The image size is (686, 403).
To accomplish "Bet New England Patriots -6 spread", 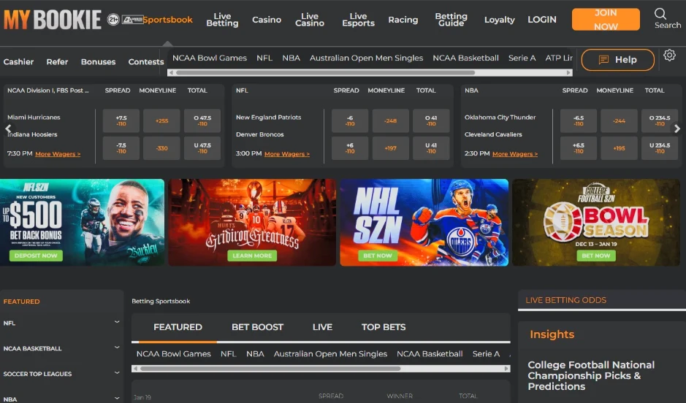I will tap(350, 120).
